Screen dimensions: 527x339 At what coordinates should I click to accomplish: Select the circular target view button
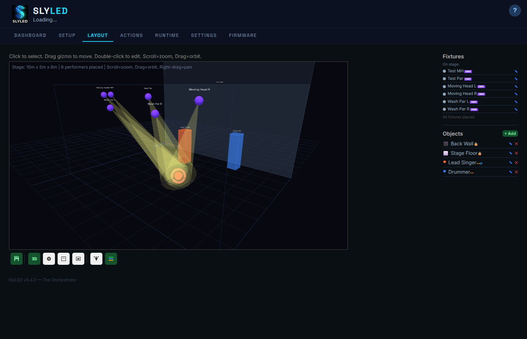pos(49,259)
